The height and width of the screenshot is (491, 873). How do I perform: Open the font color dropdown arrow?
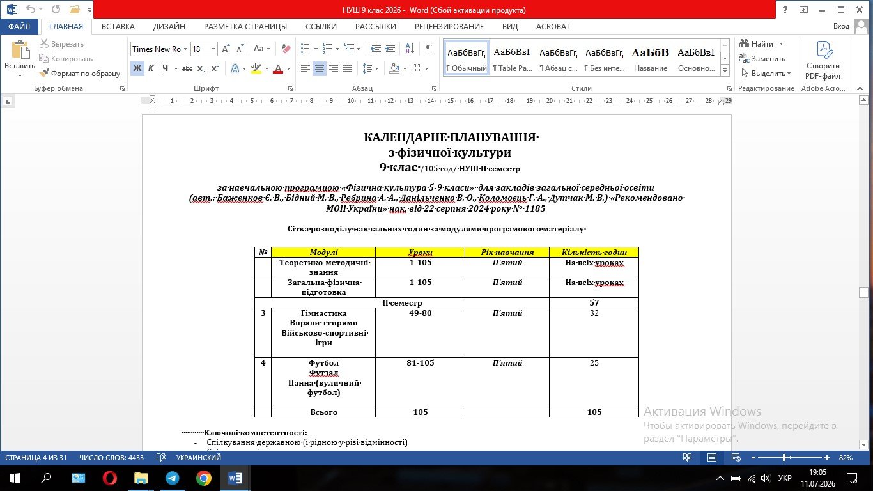[289, 68]
